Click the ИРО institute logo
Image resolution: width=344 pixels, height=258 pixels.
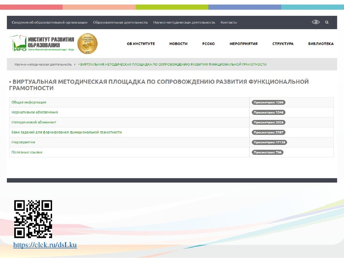[41, 43]
